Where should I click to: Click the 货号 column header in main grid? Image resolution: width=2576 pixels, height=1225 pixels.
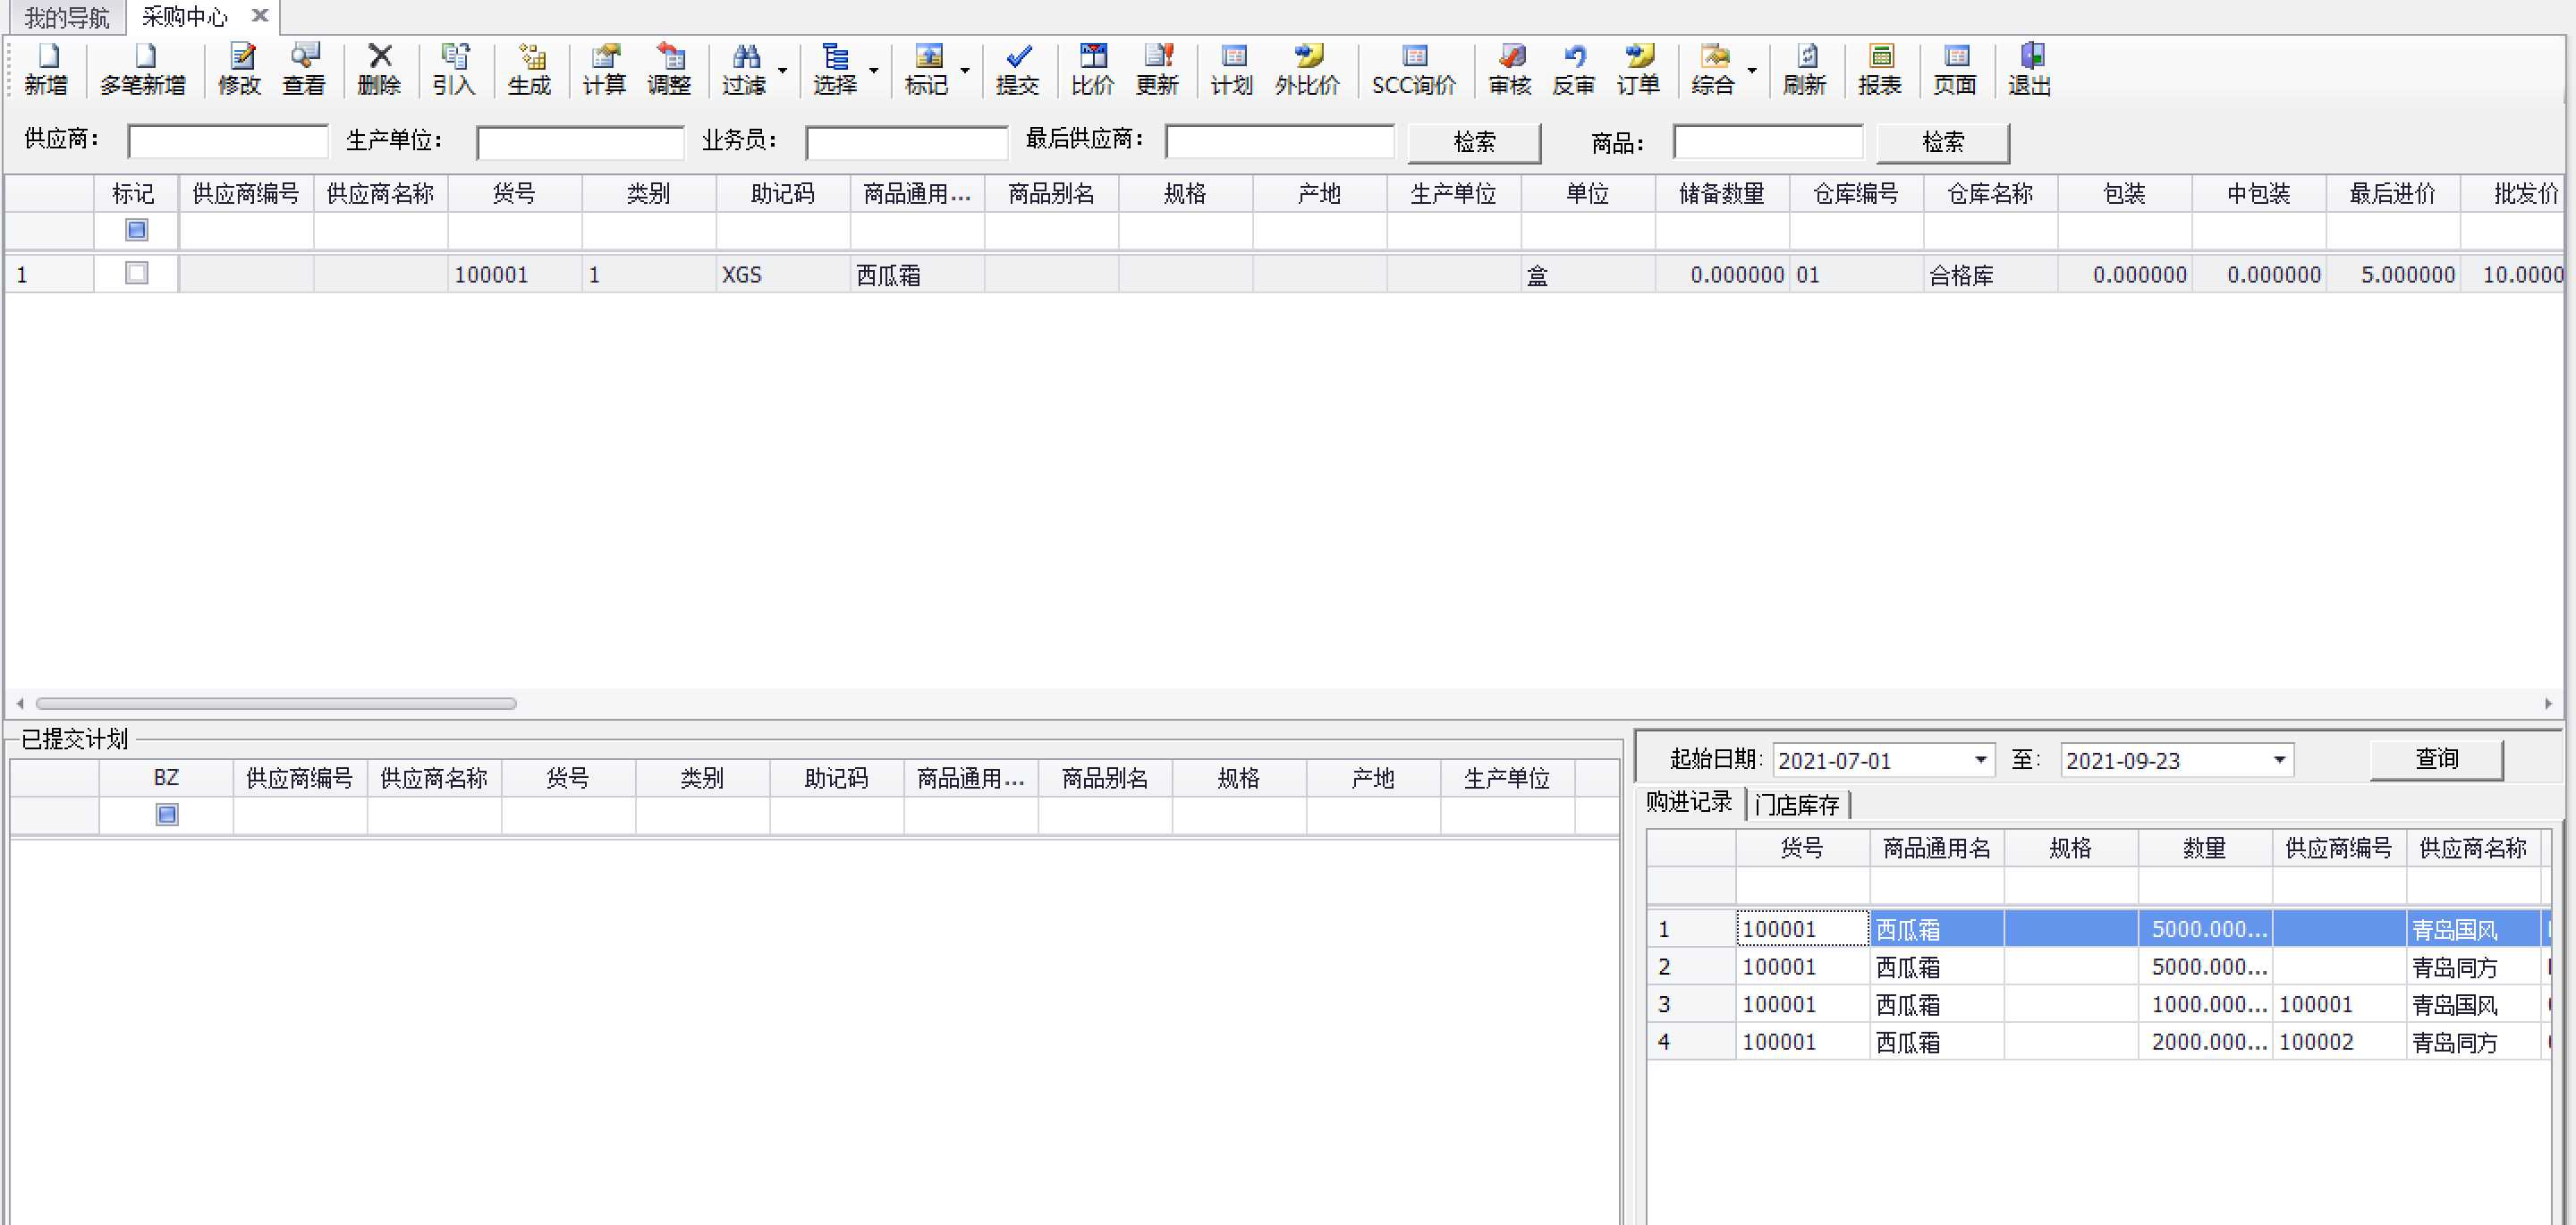pyautogui.click(x=514, y=193)
